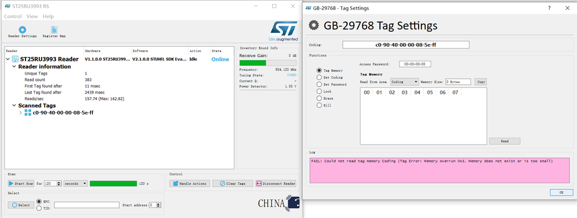
Task: Collapse the ST25RU3993 Reader tree node
Action: [x=8, y=60]
